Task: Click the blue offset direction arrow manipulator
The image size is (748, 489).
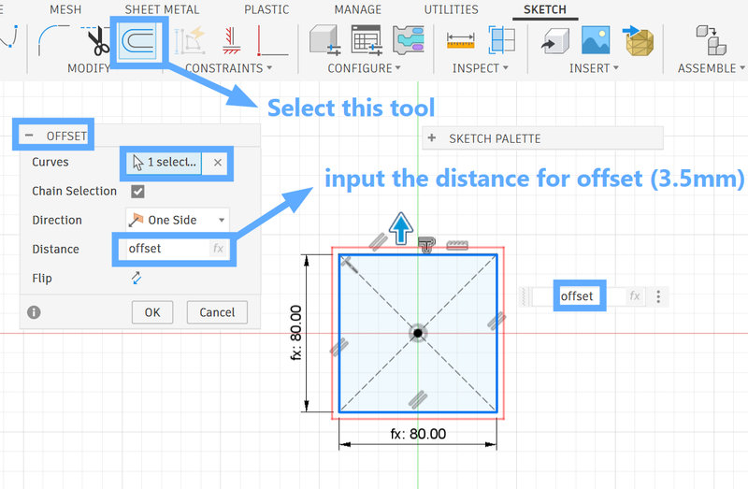Action: pos(401,228)
